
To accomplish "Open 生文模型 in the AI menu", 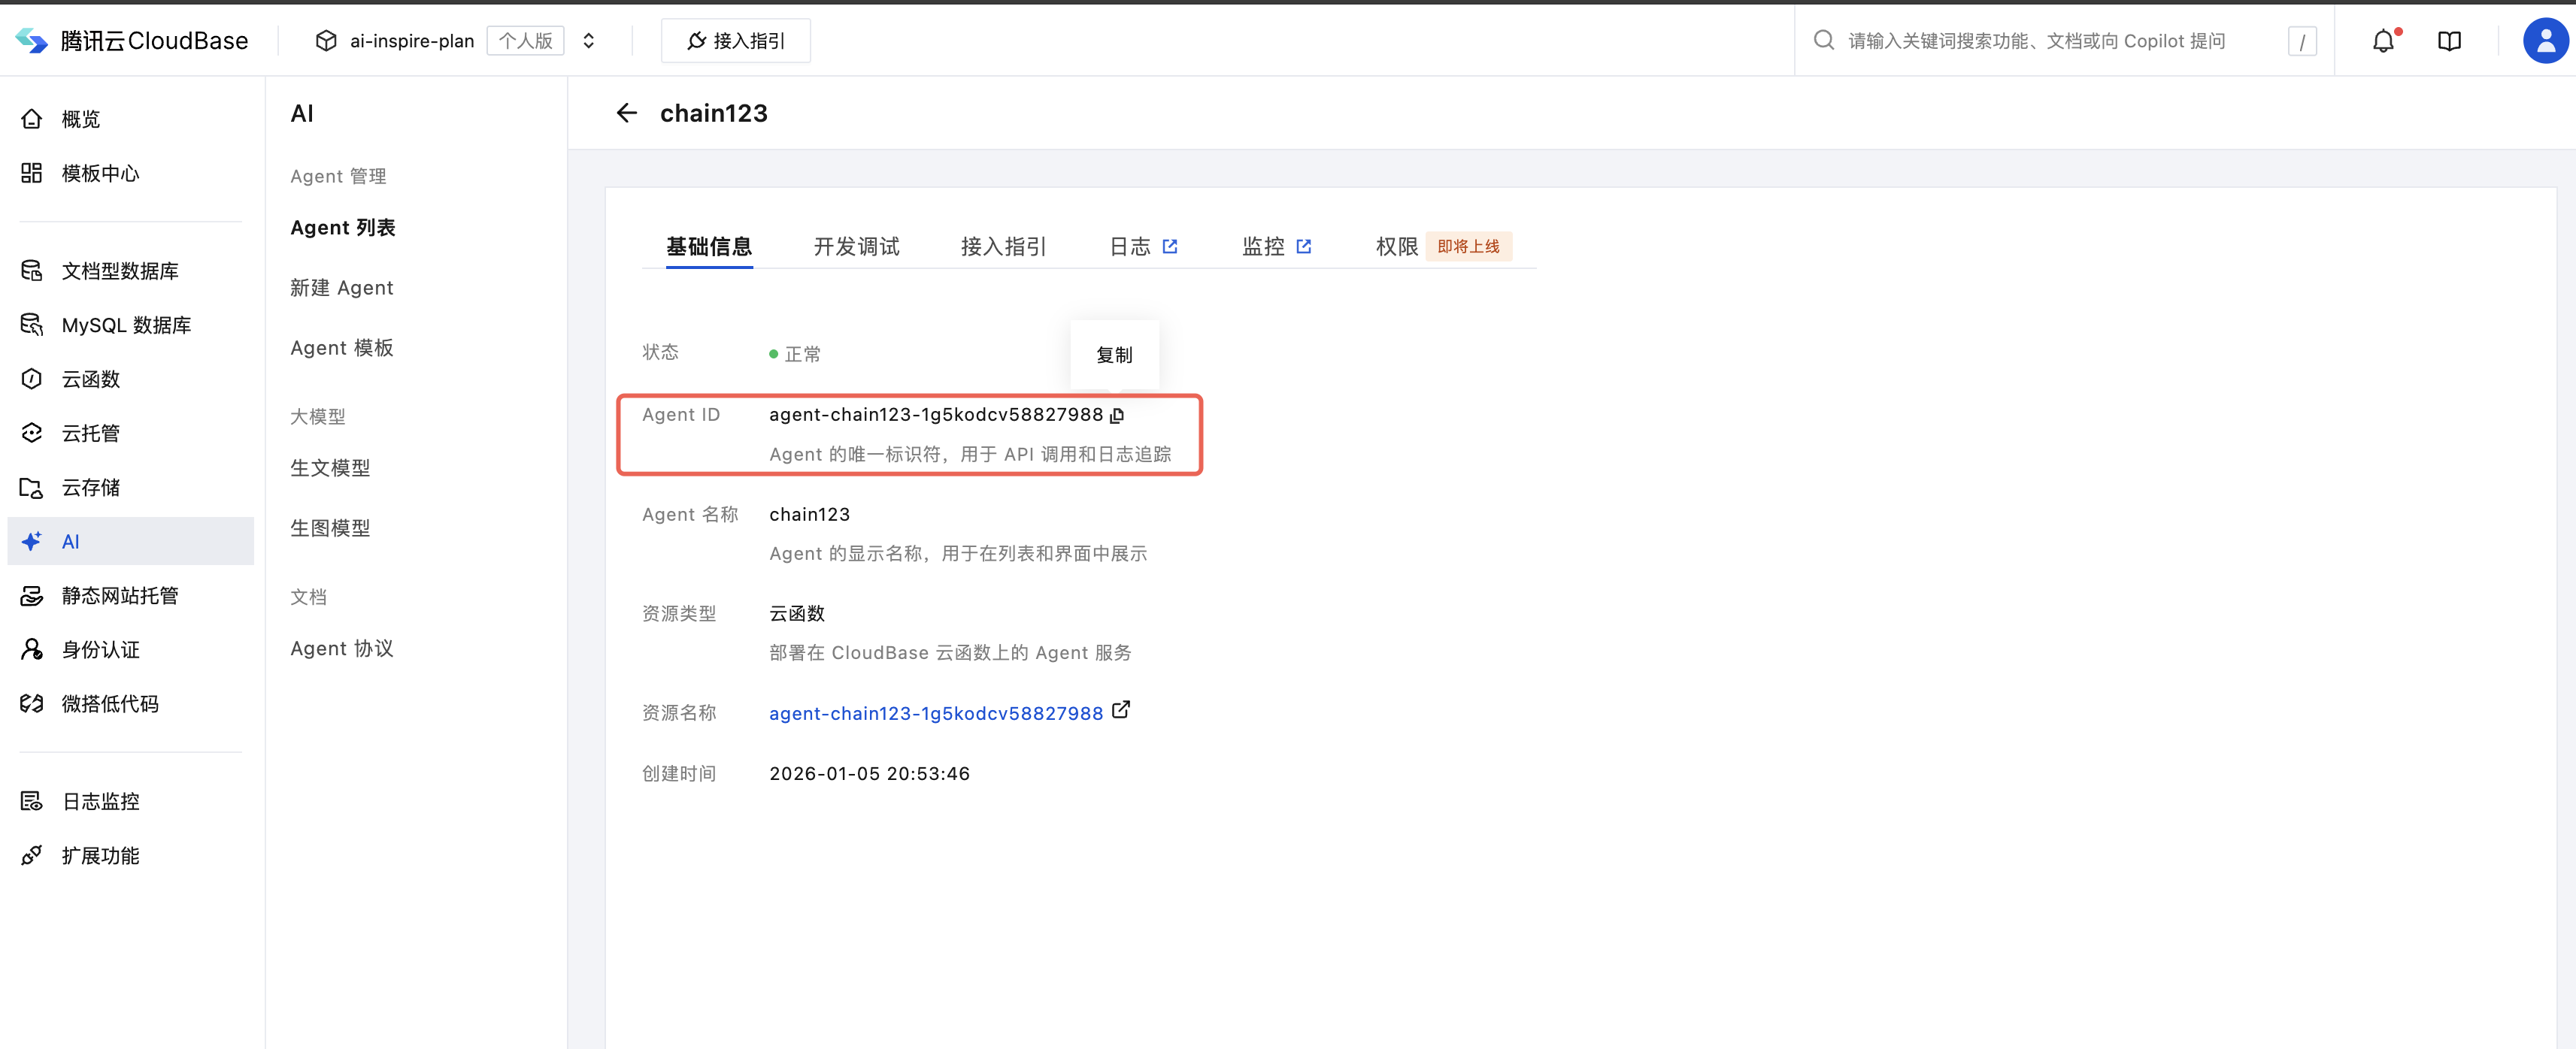I will (330, 467).
